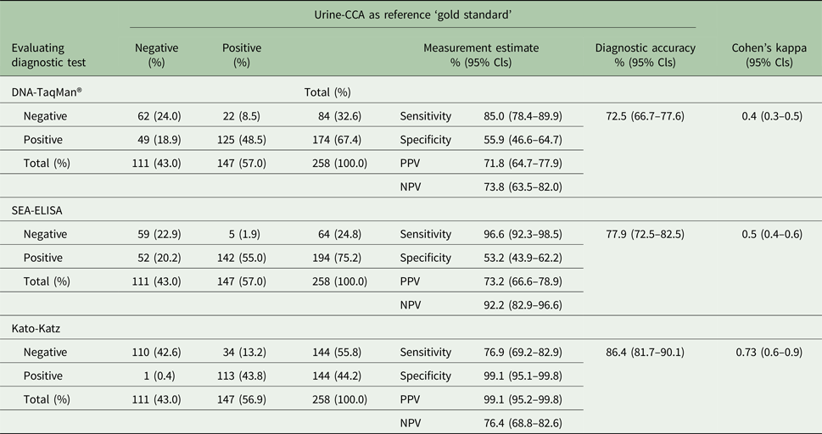This screenshot has width=822, height=434.
Task: Select the SEA-ELISA section label
Action: [x=40, y=210]
